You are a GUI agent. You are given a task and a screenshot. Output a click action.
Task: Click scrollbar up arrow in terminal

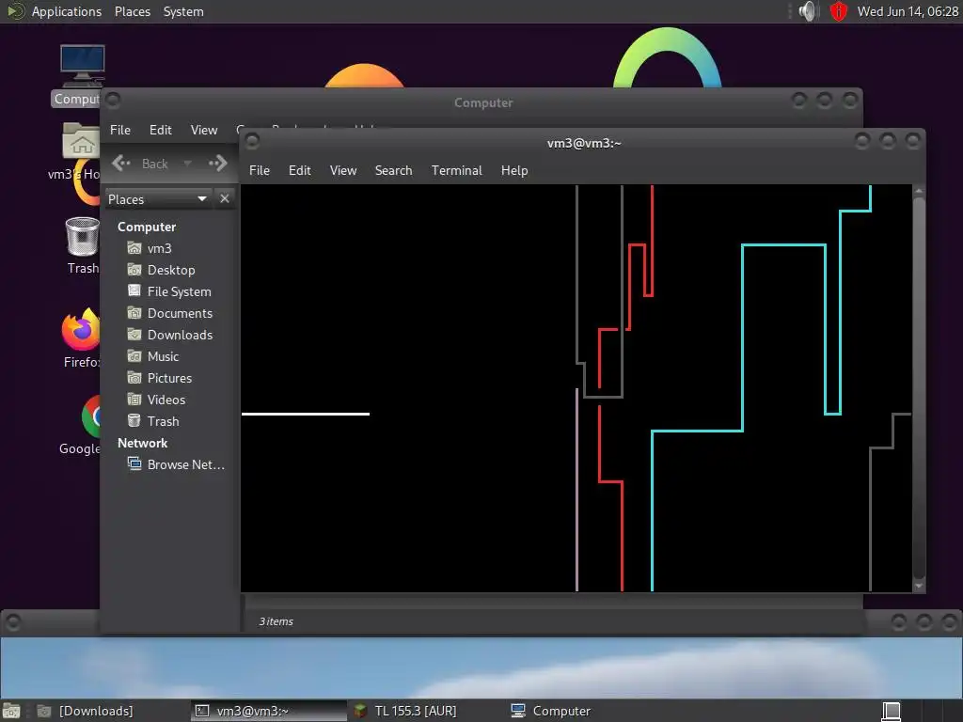(x=919, y=191)
